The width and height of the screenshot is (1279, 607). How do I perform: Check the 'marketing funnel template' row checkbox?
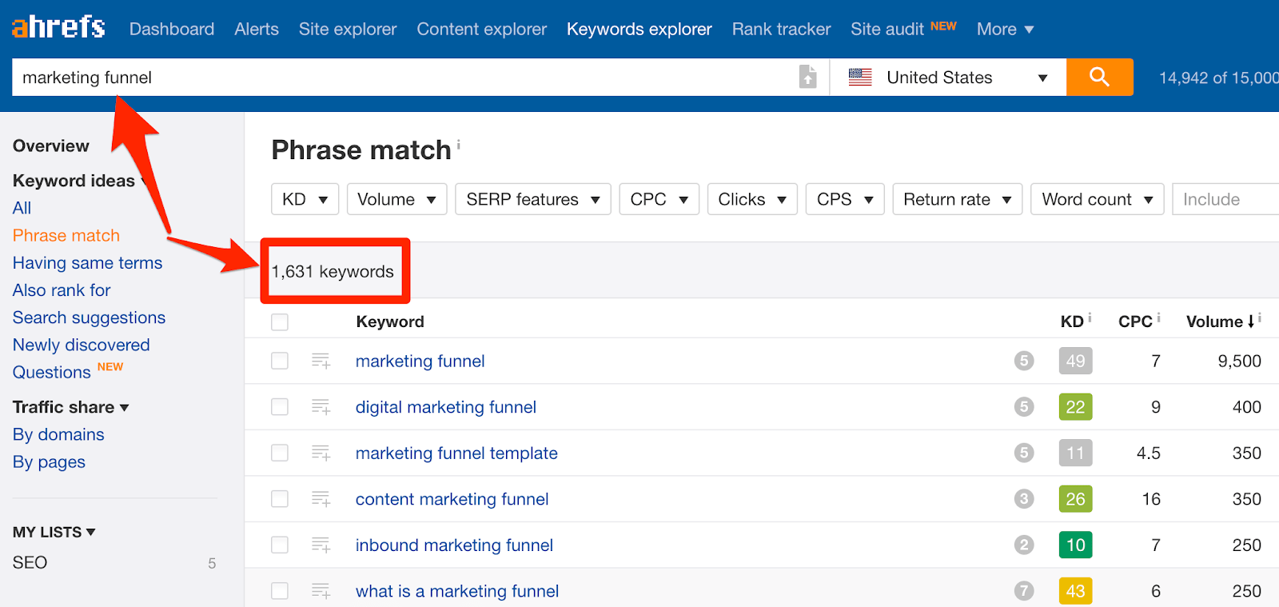point(280,453)
